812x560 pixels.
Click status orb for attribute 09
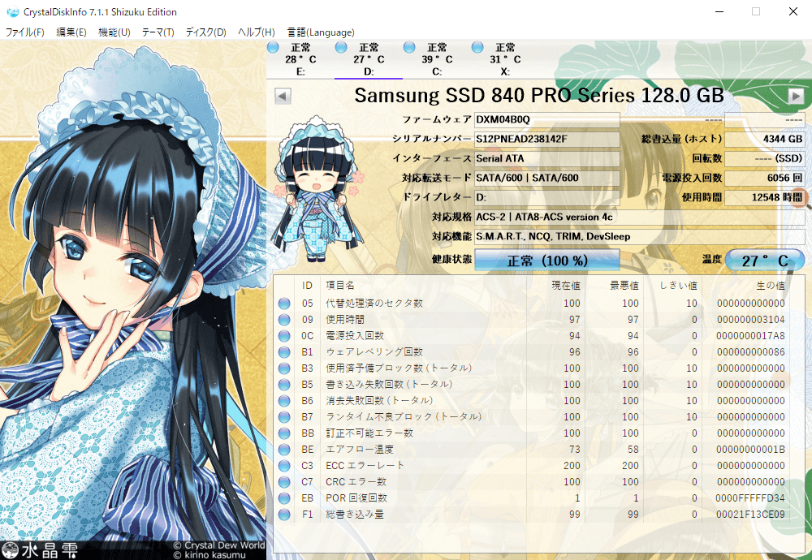pyautogui.click(x=284, y=320)
